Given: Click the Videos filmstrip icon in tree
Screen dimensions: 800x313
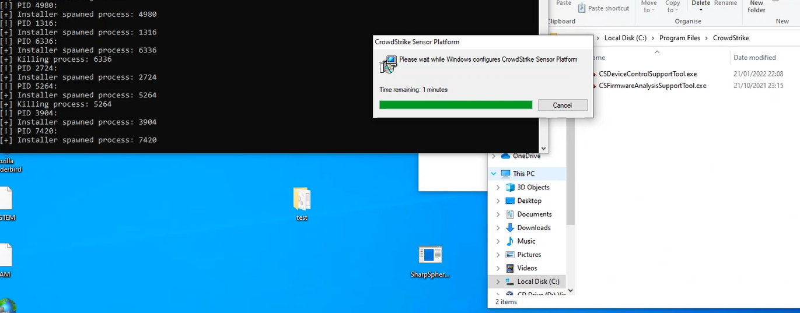Looking at the screenshot, I should click(x=510, y=268).
